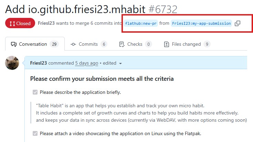This screenshot has width=253, height=142.
Task: Click the closed pull request icon
Action: click(12, 23)
